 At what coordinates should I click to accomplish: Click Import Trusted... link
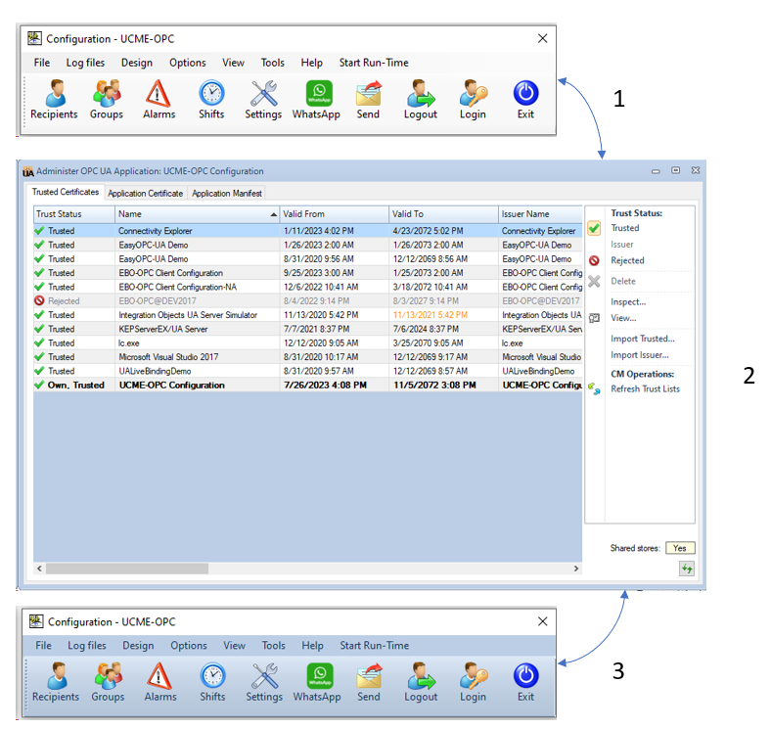coord(643,339)
